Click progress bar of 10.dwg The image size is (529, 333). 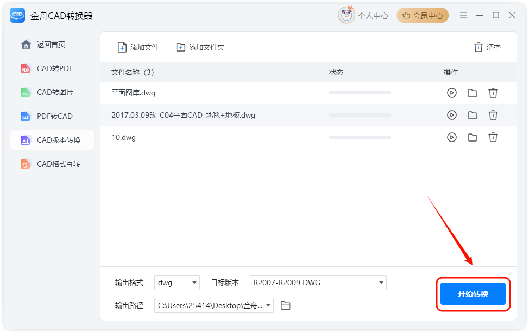[360, 137]
